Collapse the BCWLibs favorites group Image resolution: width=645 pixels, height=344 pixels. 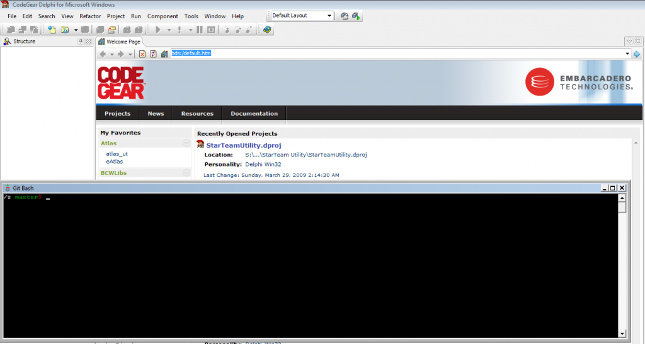coord(186,172)
